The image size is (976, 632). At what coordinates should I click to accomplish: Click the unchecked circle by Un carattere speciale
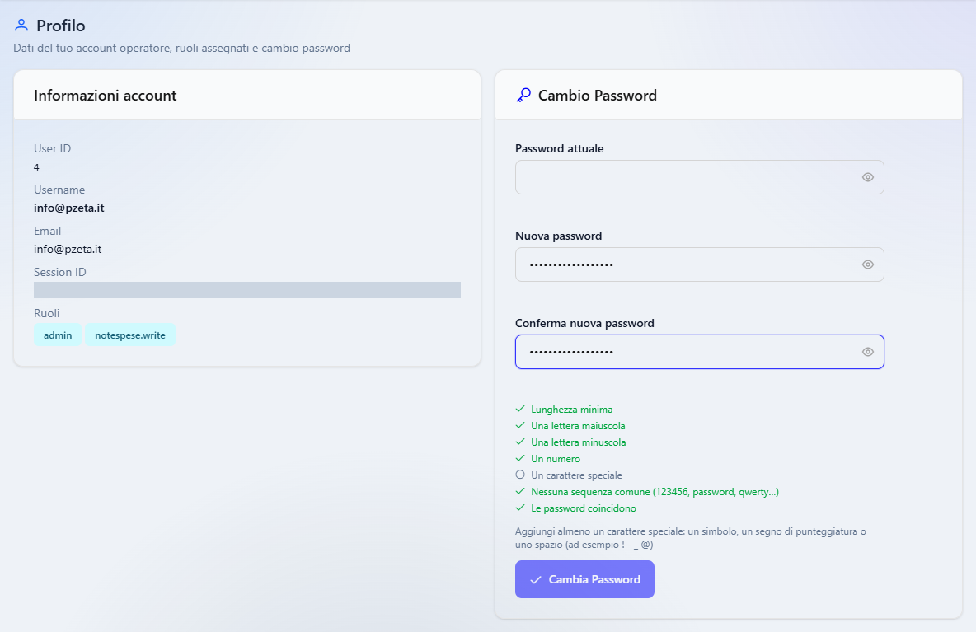[520, 475]
